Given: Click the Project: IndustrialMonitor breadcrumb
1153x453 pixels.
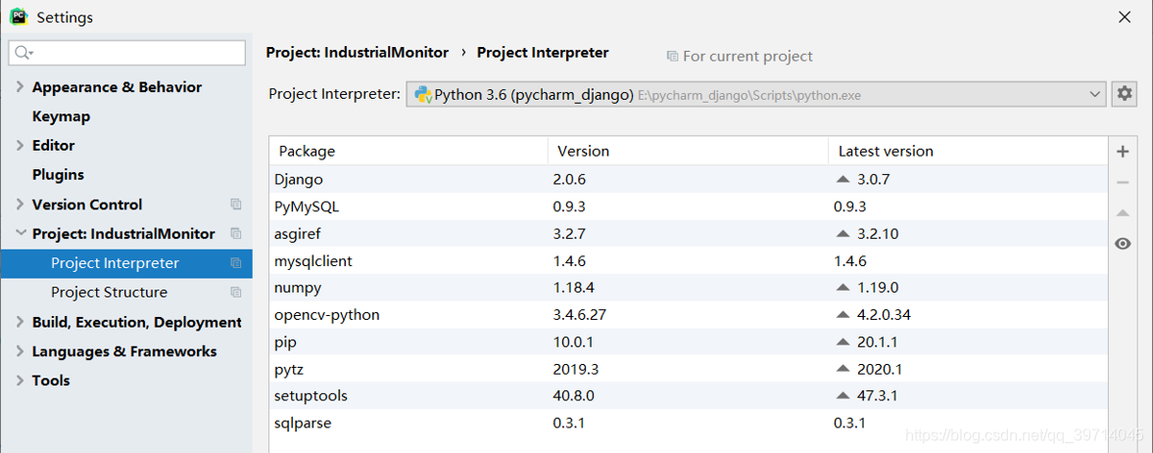Looking at the screenshot, I should (357, 53).
